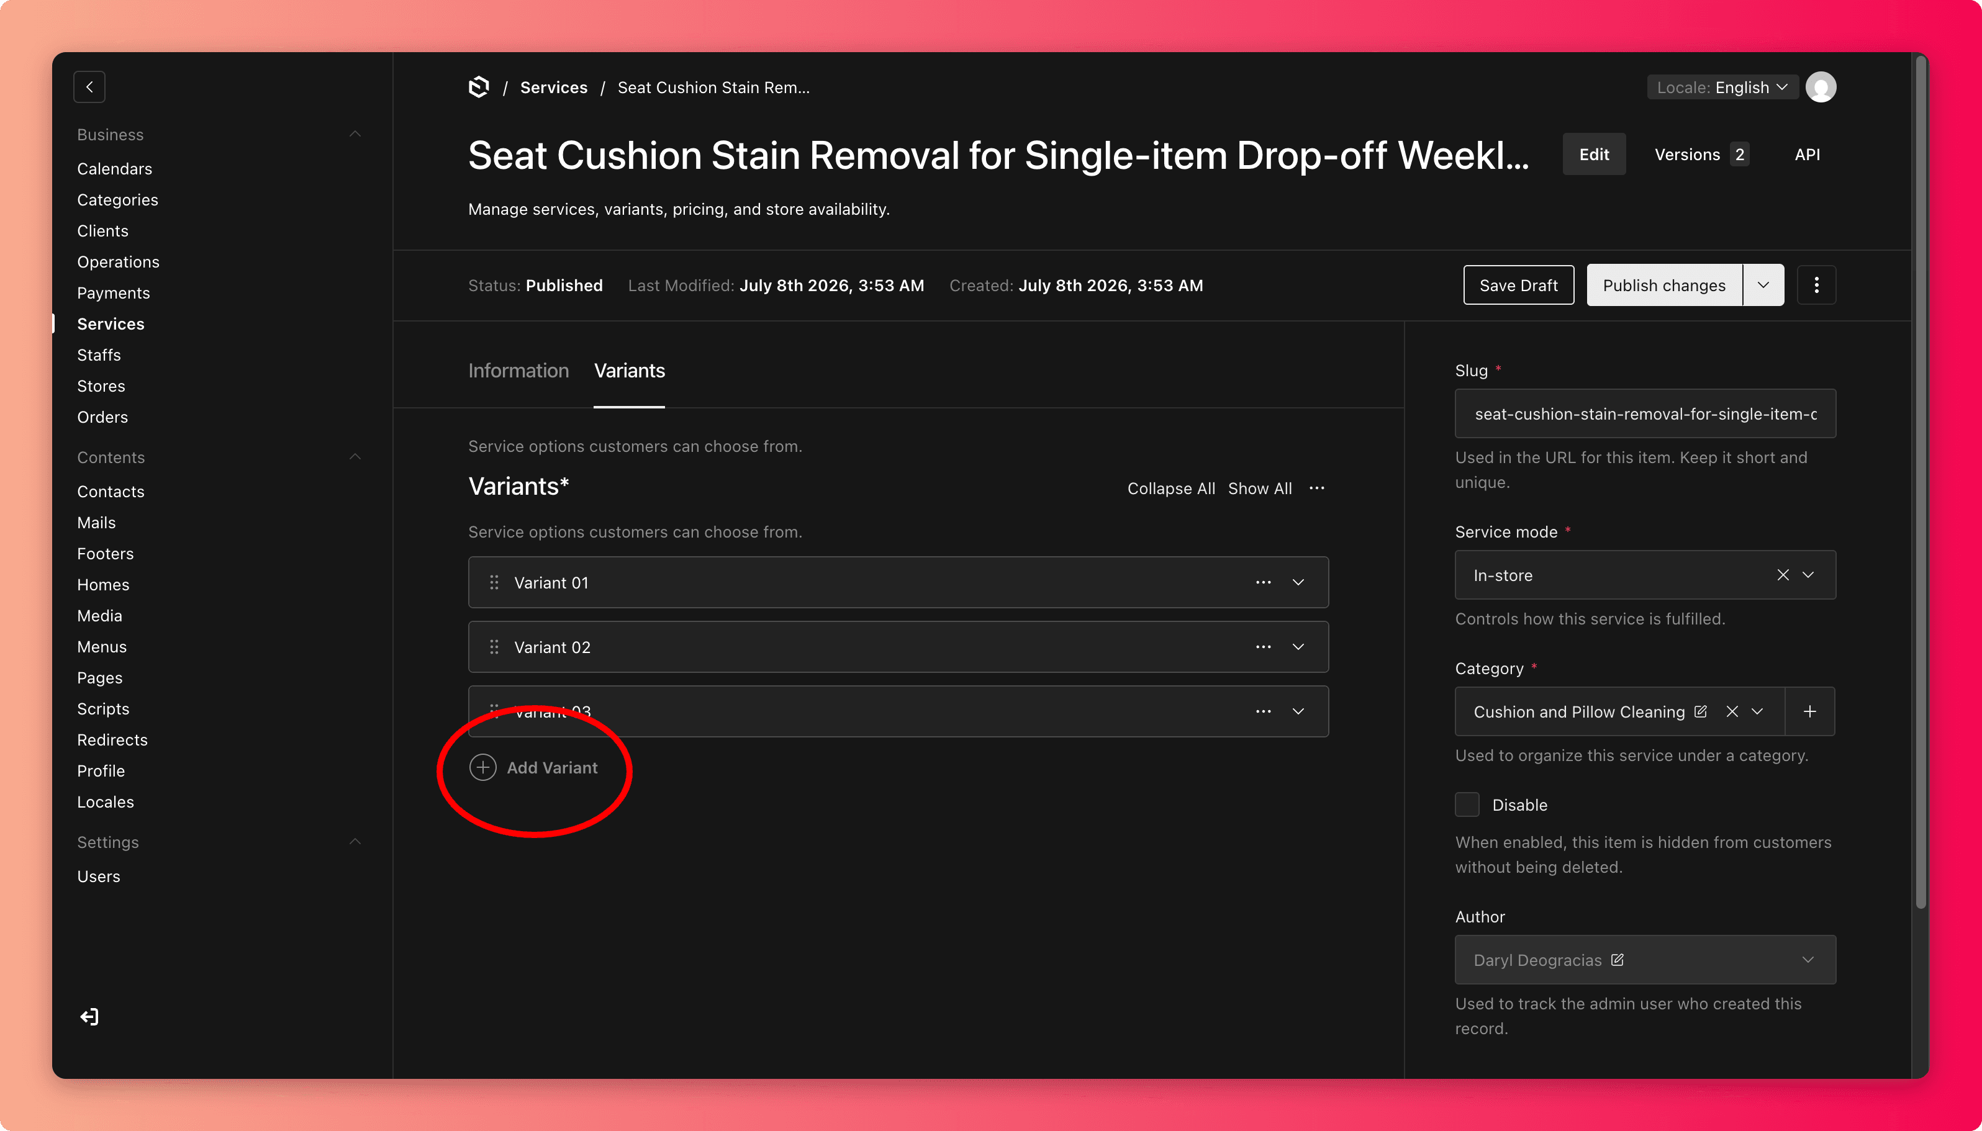Open Redirects in sidebar
The height and width of the screenshot is (1131, 1982).
[x=112, y=741]
